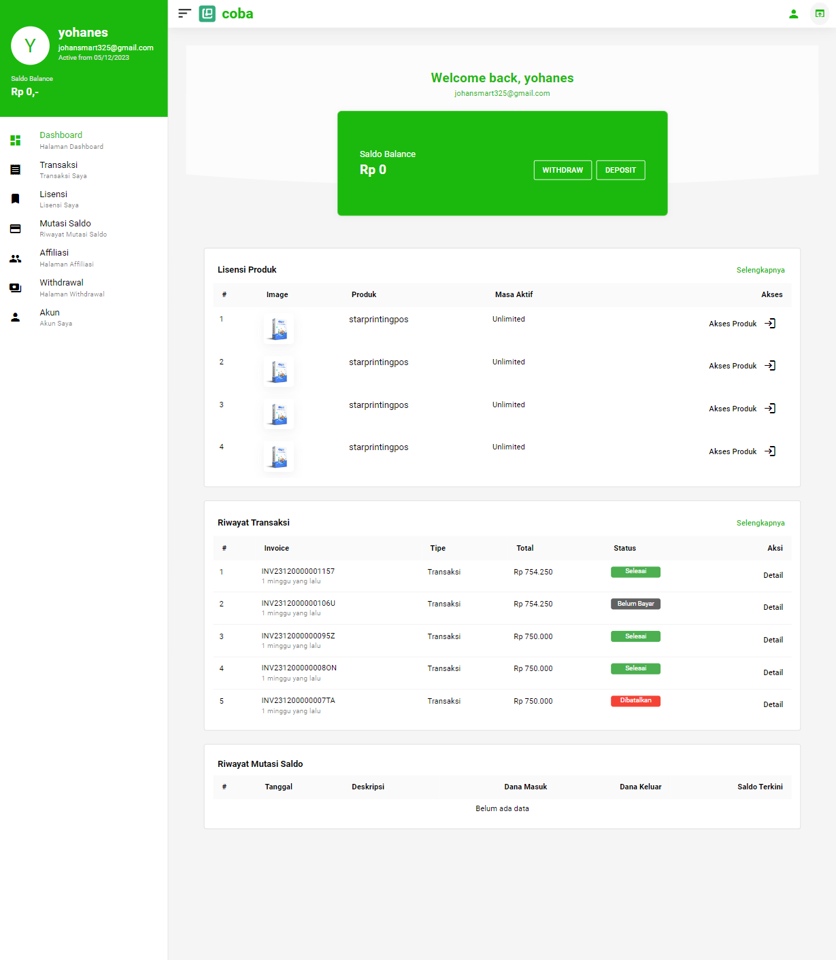View Detail for invoice INV23120000001157
The image size is (836, 960).
point(773,575)
